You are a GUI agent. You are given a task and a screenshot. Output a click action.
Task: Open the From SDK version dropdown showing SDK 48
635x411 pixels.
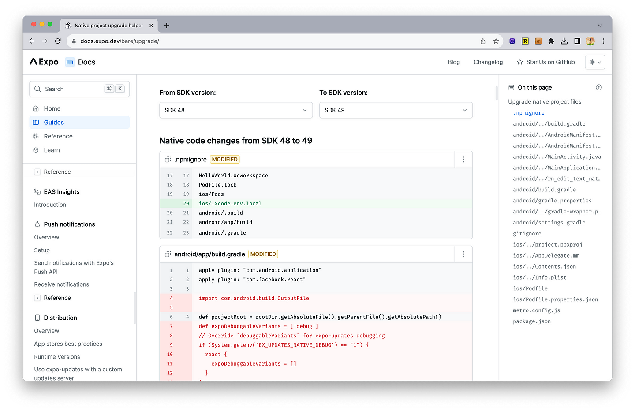(x=236, y=110)
